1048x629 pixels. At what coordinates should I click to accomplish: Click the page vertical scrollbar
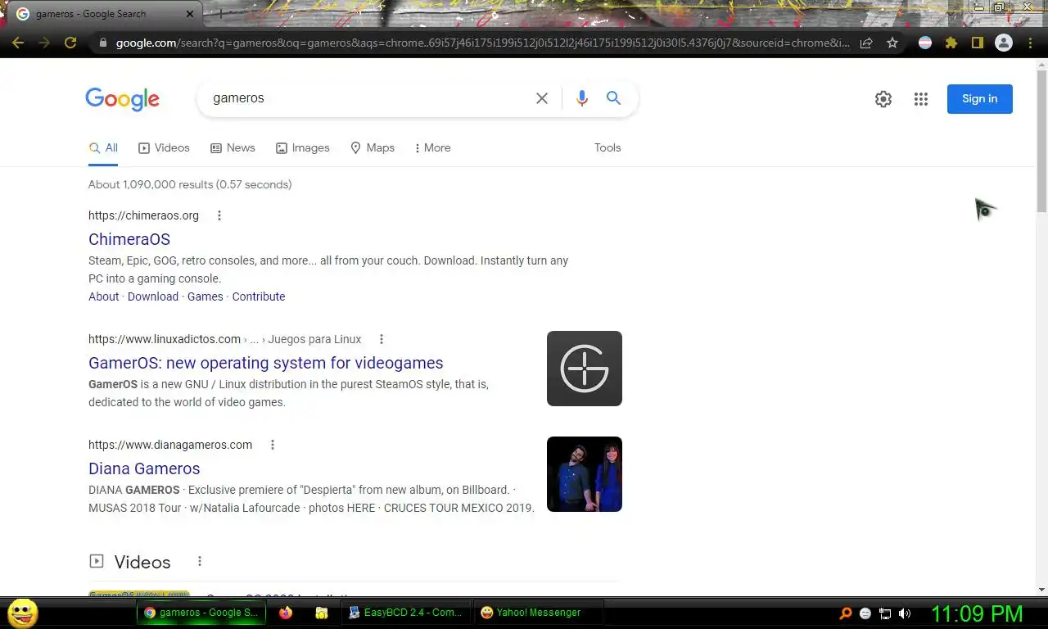[1041, 139]
